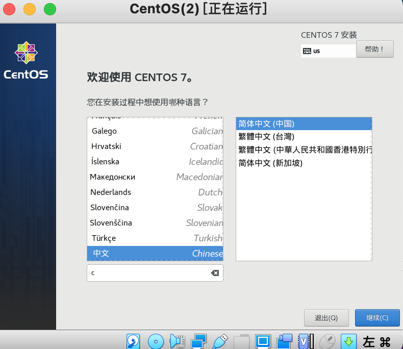Select Slovenčina (Slovak) language
403x349 pixels.
[x=155, y=207]
